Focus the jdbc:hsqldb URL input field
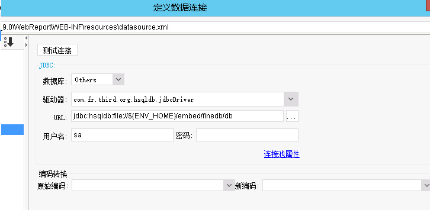Viewport: 430px width, 216px height. (x=178, y=116)
